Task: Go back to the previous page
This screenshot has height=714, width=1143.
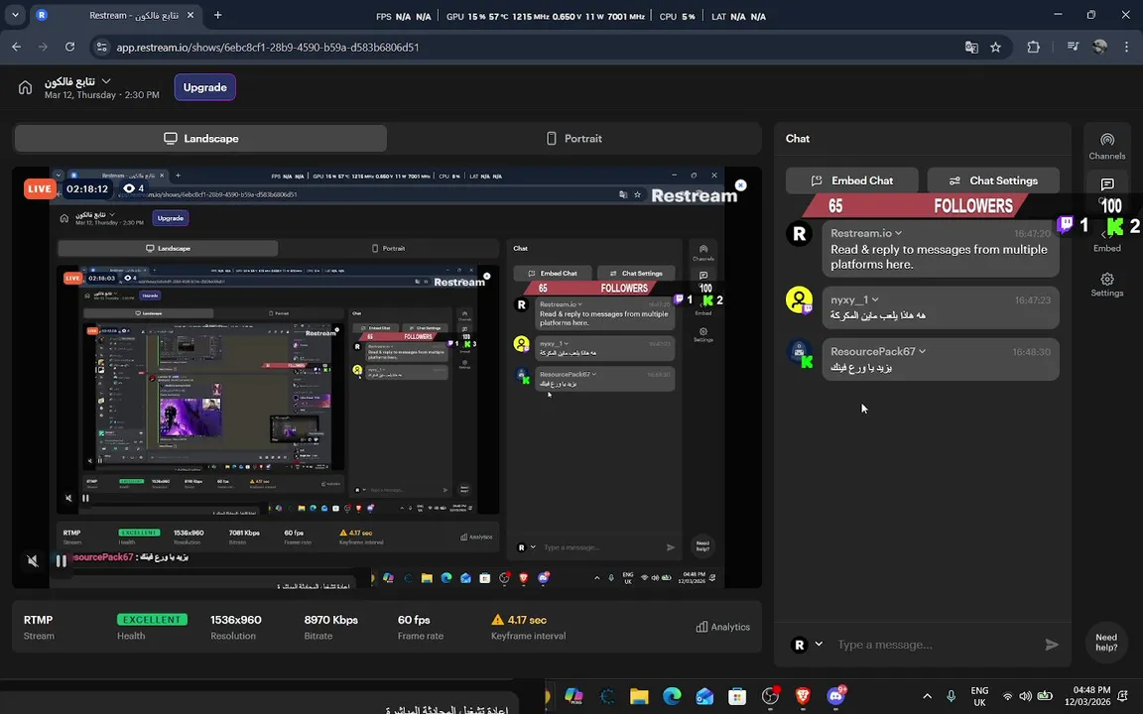Action: pyautogui.click(x=17, y=48)
